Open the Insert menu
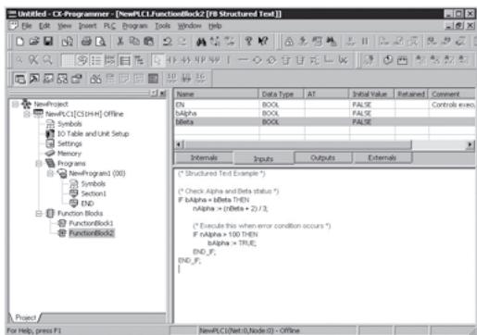The width and height of the screenshot is (477, 335). point(88,26)
